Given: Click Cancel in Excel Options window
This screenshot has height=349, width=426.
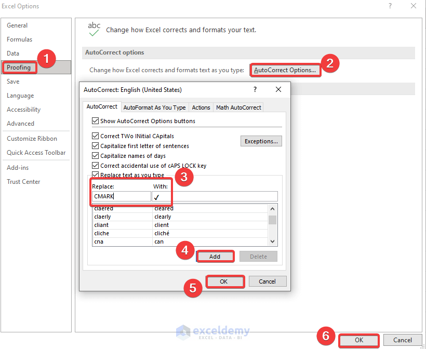Looking at the screenshot, I should 403,340.
